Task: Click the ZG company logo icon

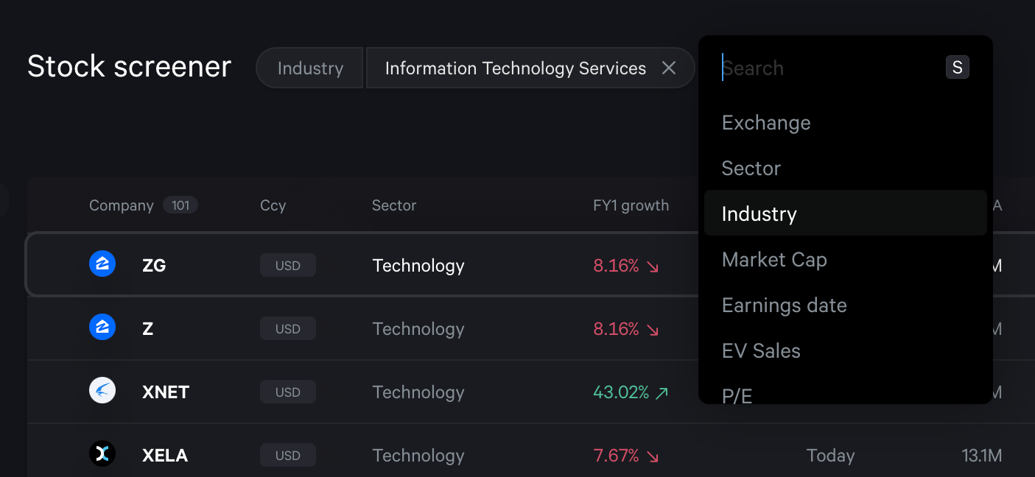Action: click(x=102, y=265)
